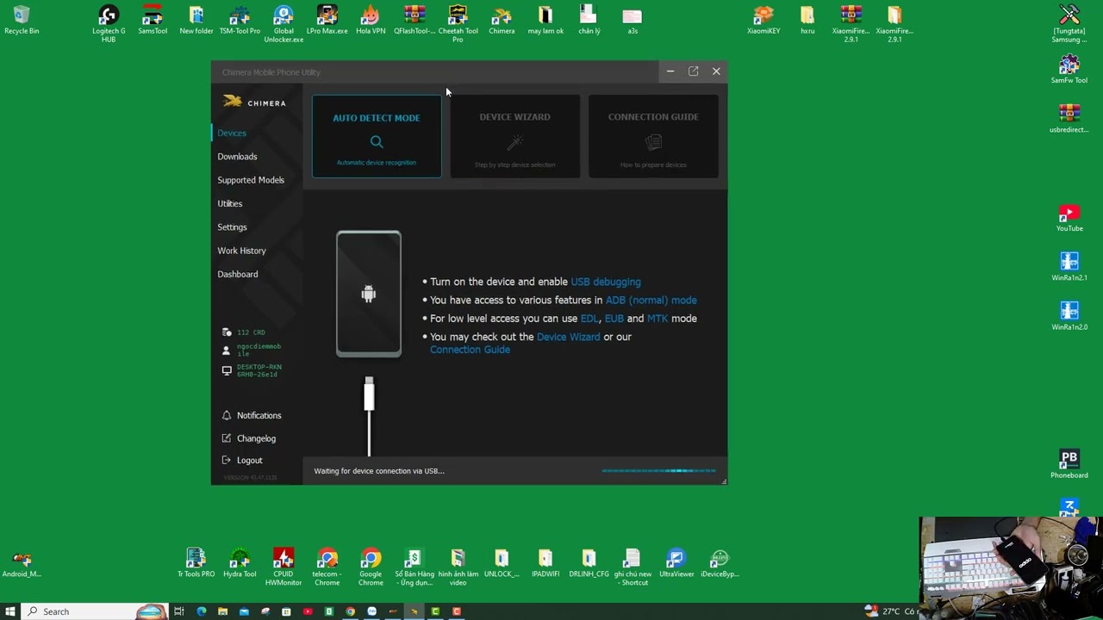
Task: Click the CPUID HWMonitor desktop icon
Action: (x=284, y=567)
